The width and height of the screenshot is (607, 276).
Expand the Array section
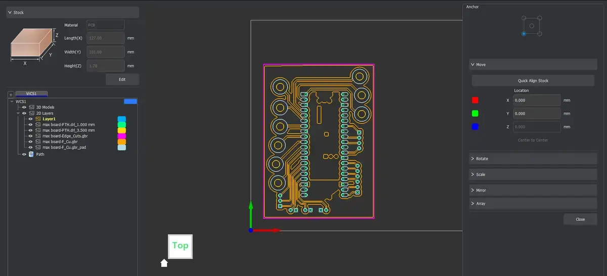click(533, 203)
